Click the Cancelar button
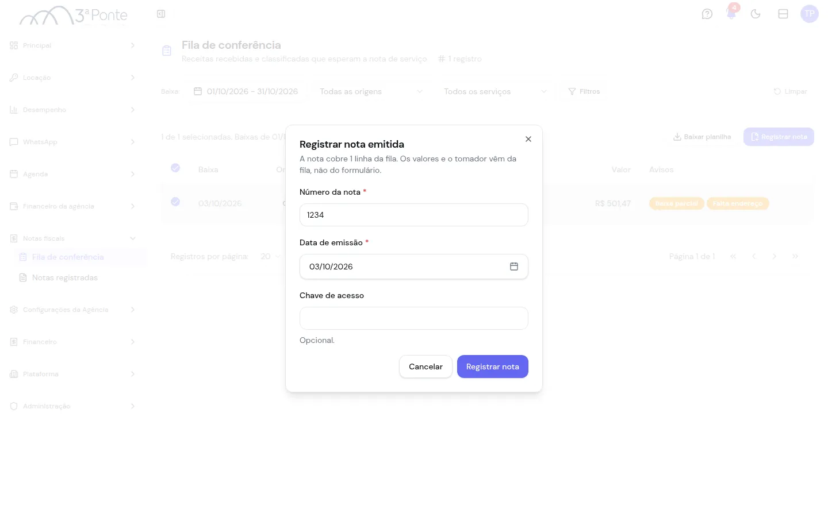Screen dimensions: 828x517 click(425, 366)
